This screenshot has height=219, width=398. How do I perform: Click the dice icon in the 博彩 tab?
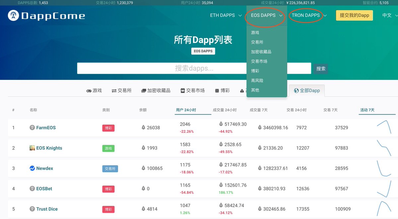tap(217, 90)
